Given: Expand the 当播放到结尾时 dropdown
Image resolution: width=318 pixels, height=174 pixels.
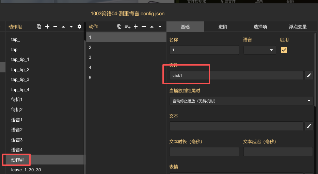Looking at the screenshot, I should [241, 101].
